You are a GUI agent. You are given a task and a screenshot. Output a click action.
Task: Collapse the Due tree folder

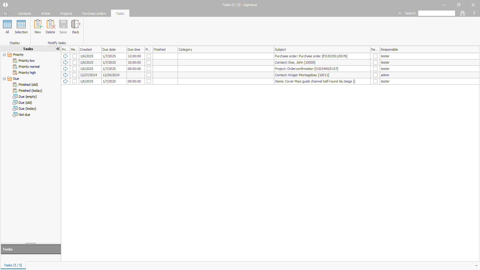click(x=4, y=79)
